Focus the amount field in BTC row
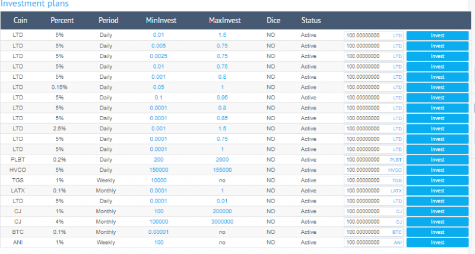The image size is (475, 254). (x=373, y=232)
